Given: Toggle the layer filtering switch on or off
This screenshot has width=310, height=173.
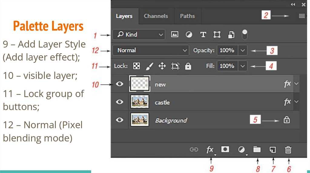Looking at the screenshot, I should click(x=245, y=34).
